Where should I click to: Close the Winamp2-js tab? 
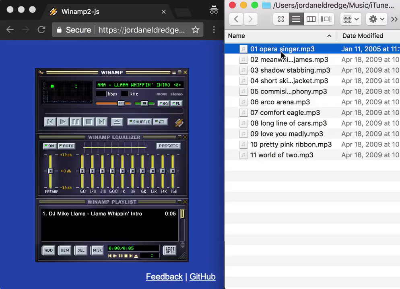pos(164,12)
